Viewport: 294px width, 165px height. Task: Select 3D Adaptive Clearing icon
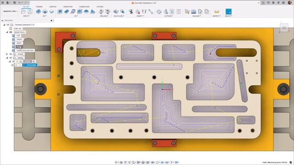pyautogui.click(x=60, y=11)
